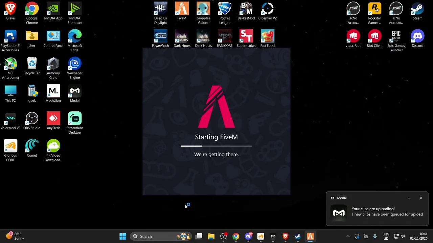
Task: Select the 4K Video Downloader desktop icon
Action: coord(53,151)
